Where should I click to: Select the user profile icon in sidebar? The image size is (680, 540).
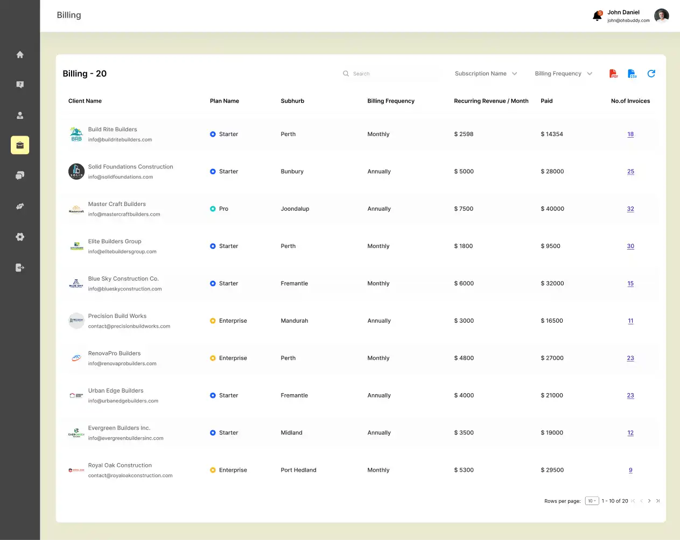pyautogui.click(x=20, y=116)
